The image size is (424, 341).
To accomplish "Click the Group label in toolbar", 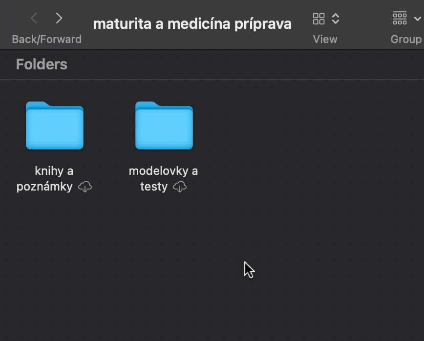I will tap(406, 39).
